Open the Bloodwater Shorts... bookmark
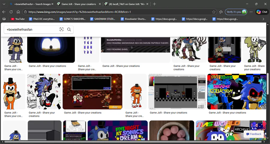This screenshot has height=144, width=270. [x=133, y=19]
